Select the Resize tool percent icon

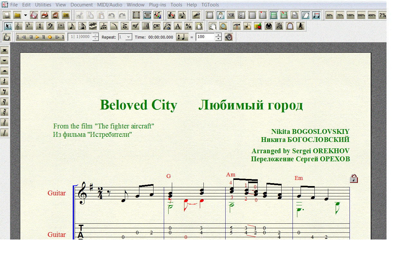click(x=189, y=26)
